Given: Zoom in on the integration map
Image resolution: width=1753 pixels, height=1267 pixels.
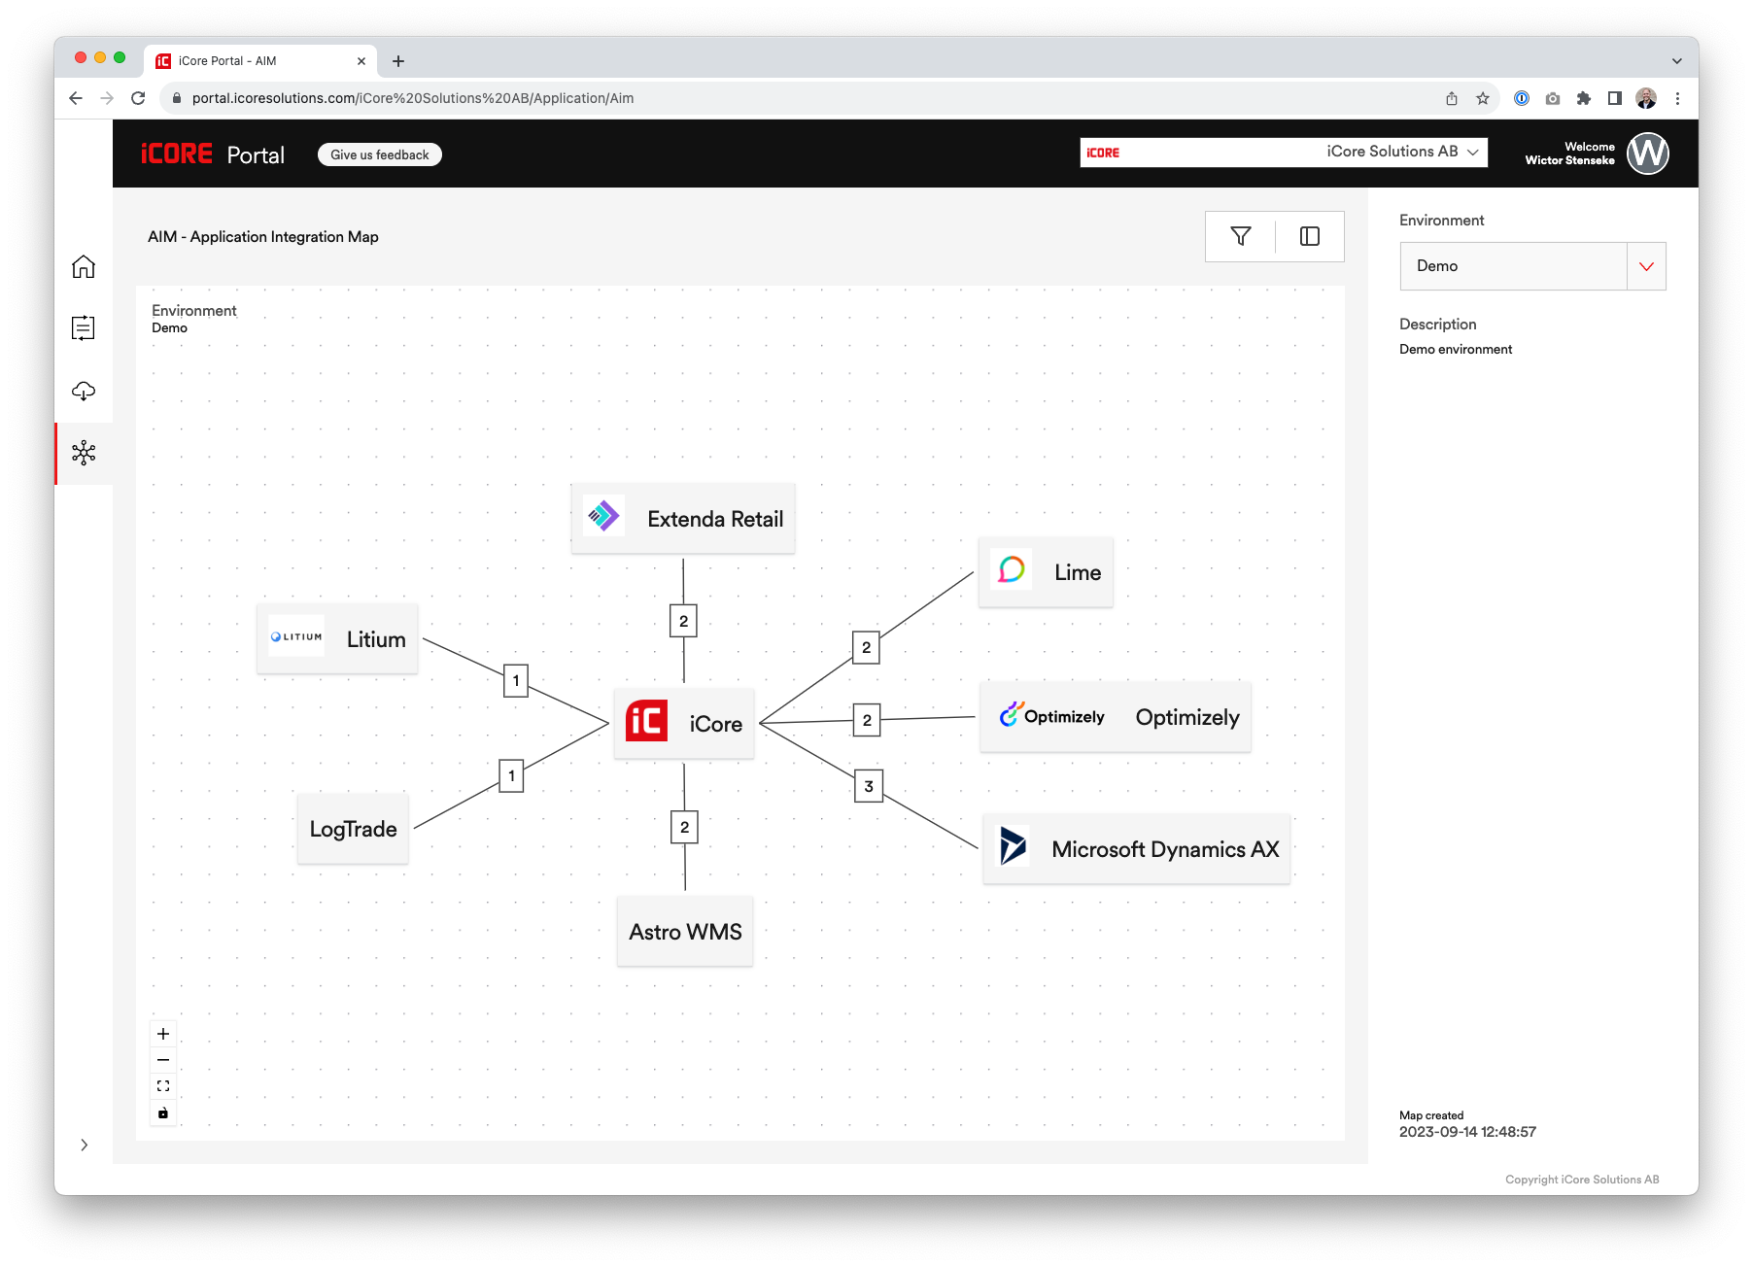Looking at the screenshot, I should click(x=162, y=1033).
